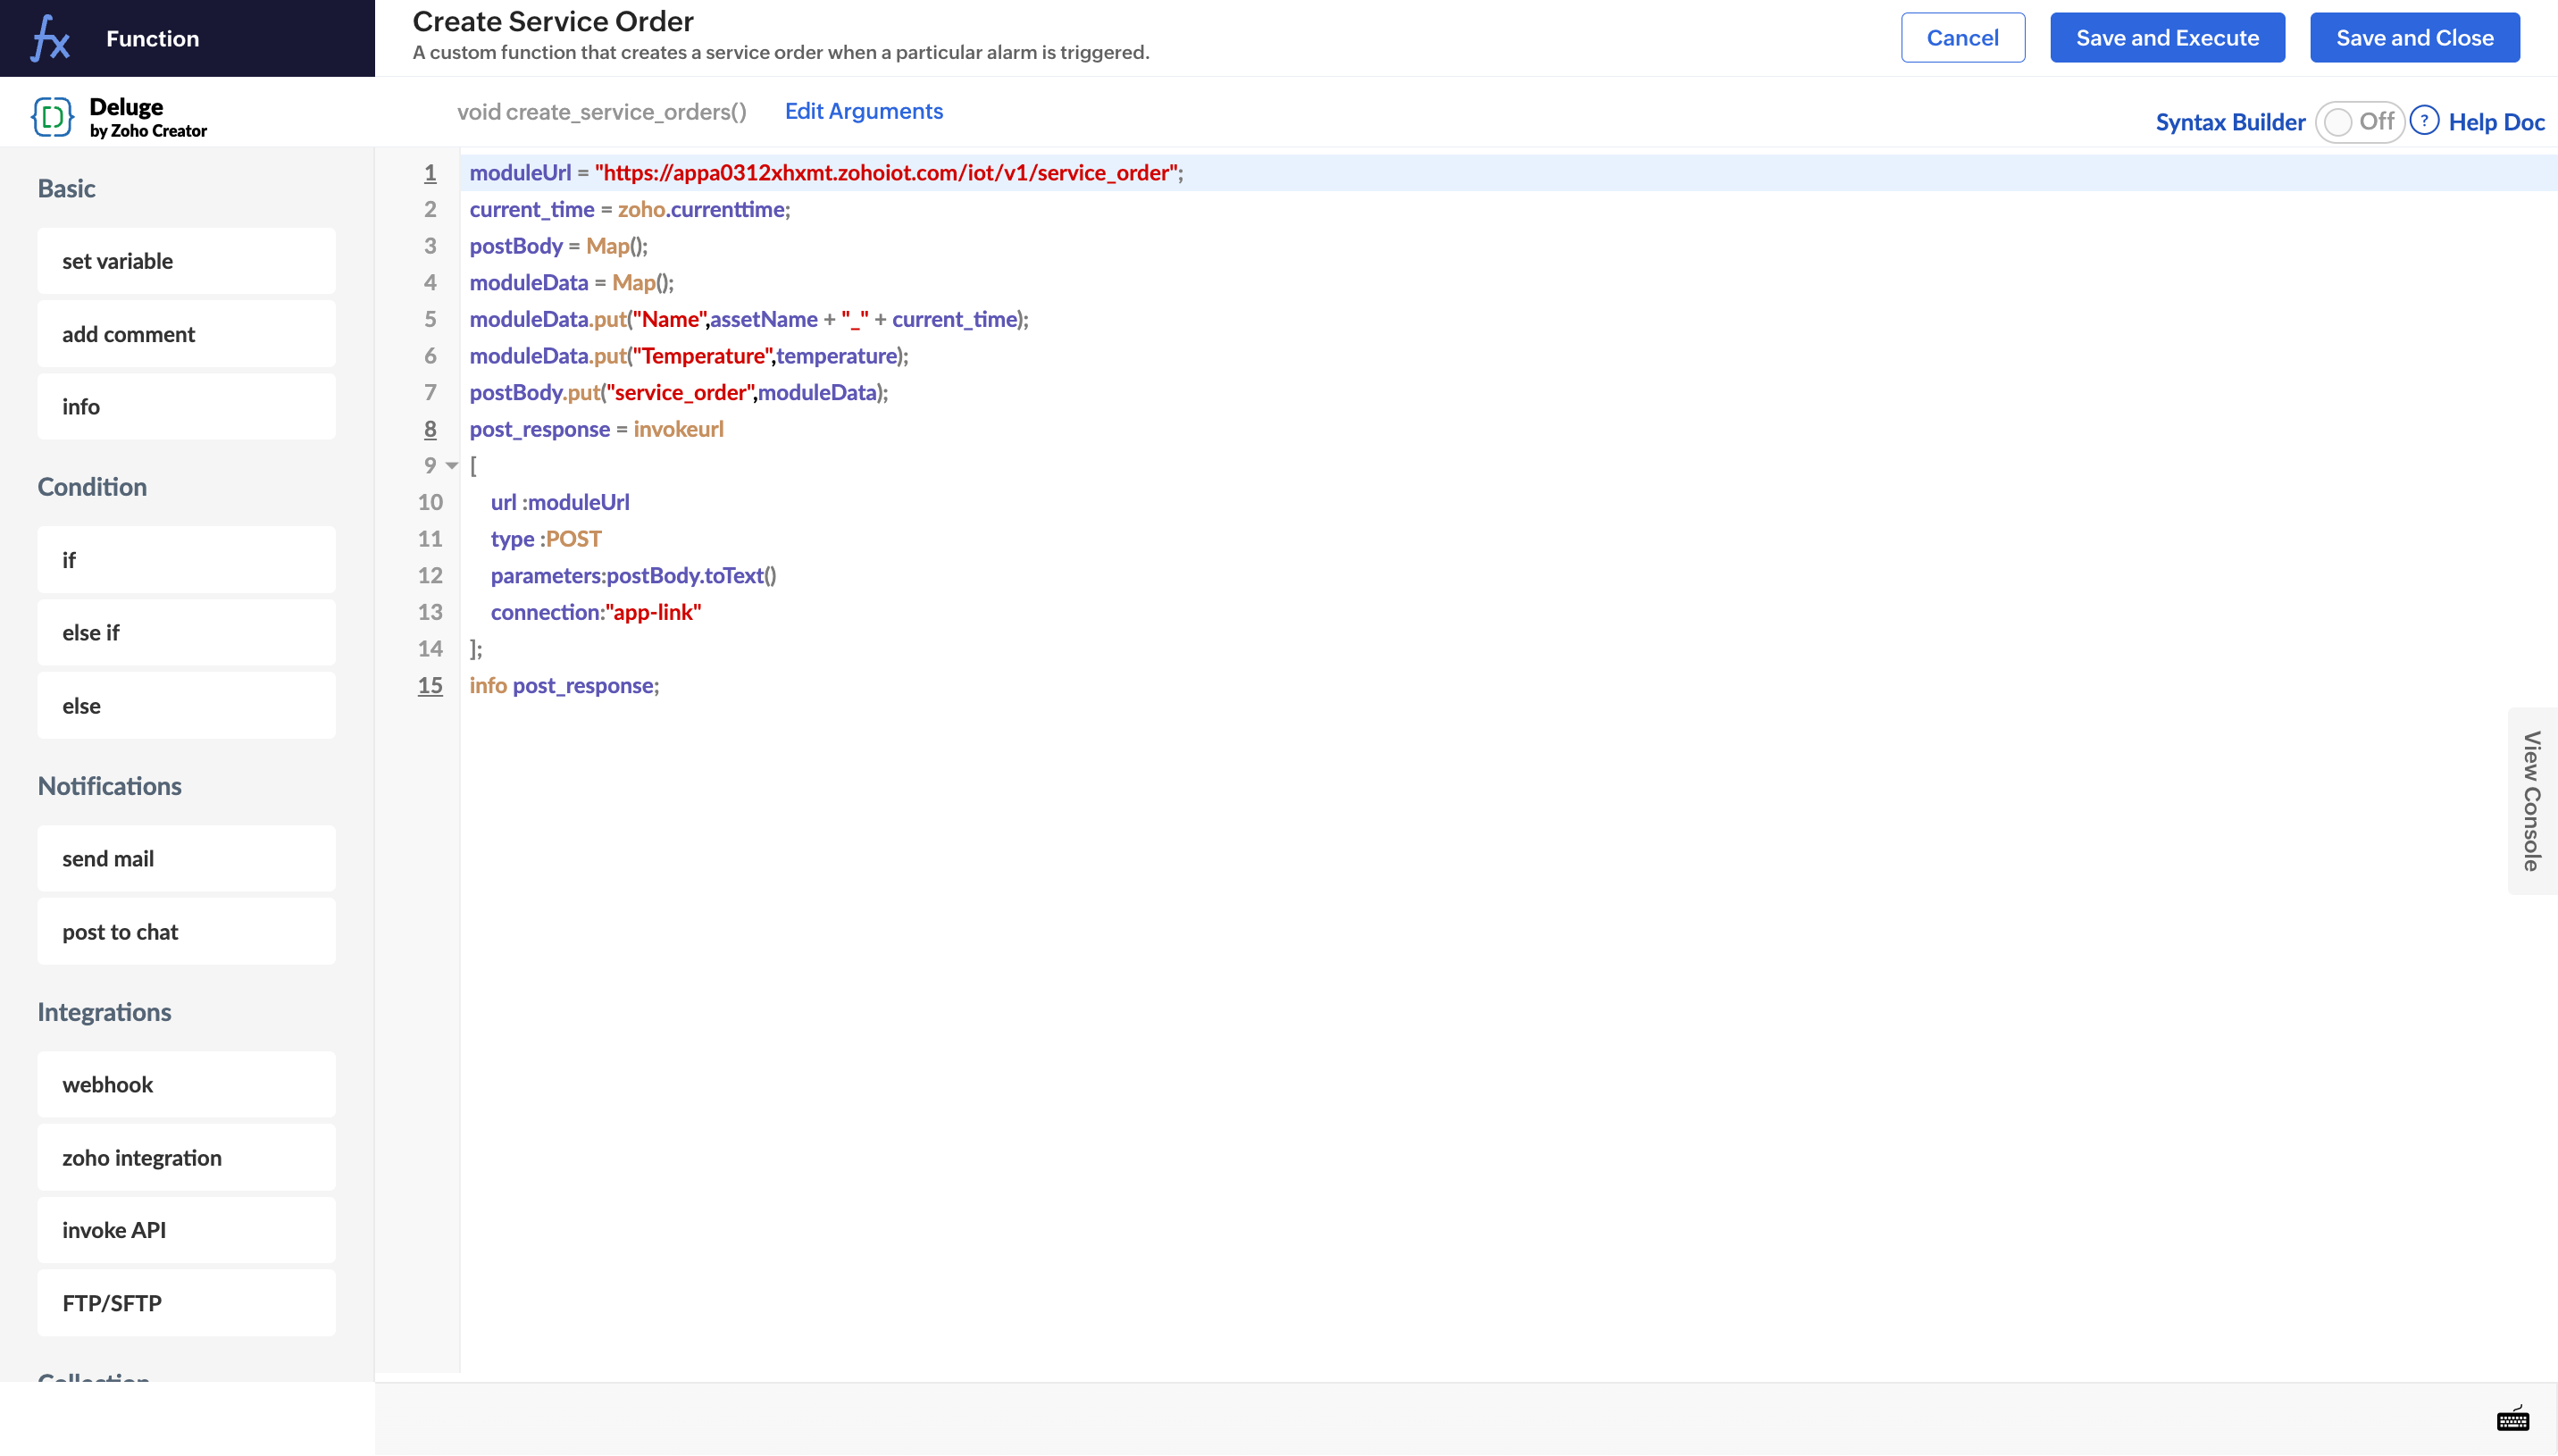Screen dimensions: 2558x1456
Task: Pick the send mail notification snippet
Action: [x=186, y=859]
